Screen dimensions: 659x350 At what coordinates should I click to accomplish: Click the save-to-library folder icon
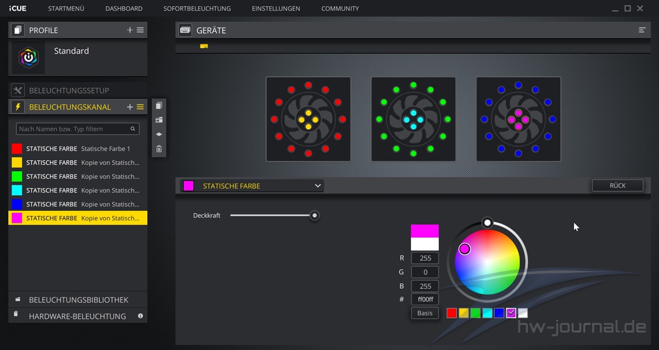pos(159,120)
